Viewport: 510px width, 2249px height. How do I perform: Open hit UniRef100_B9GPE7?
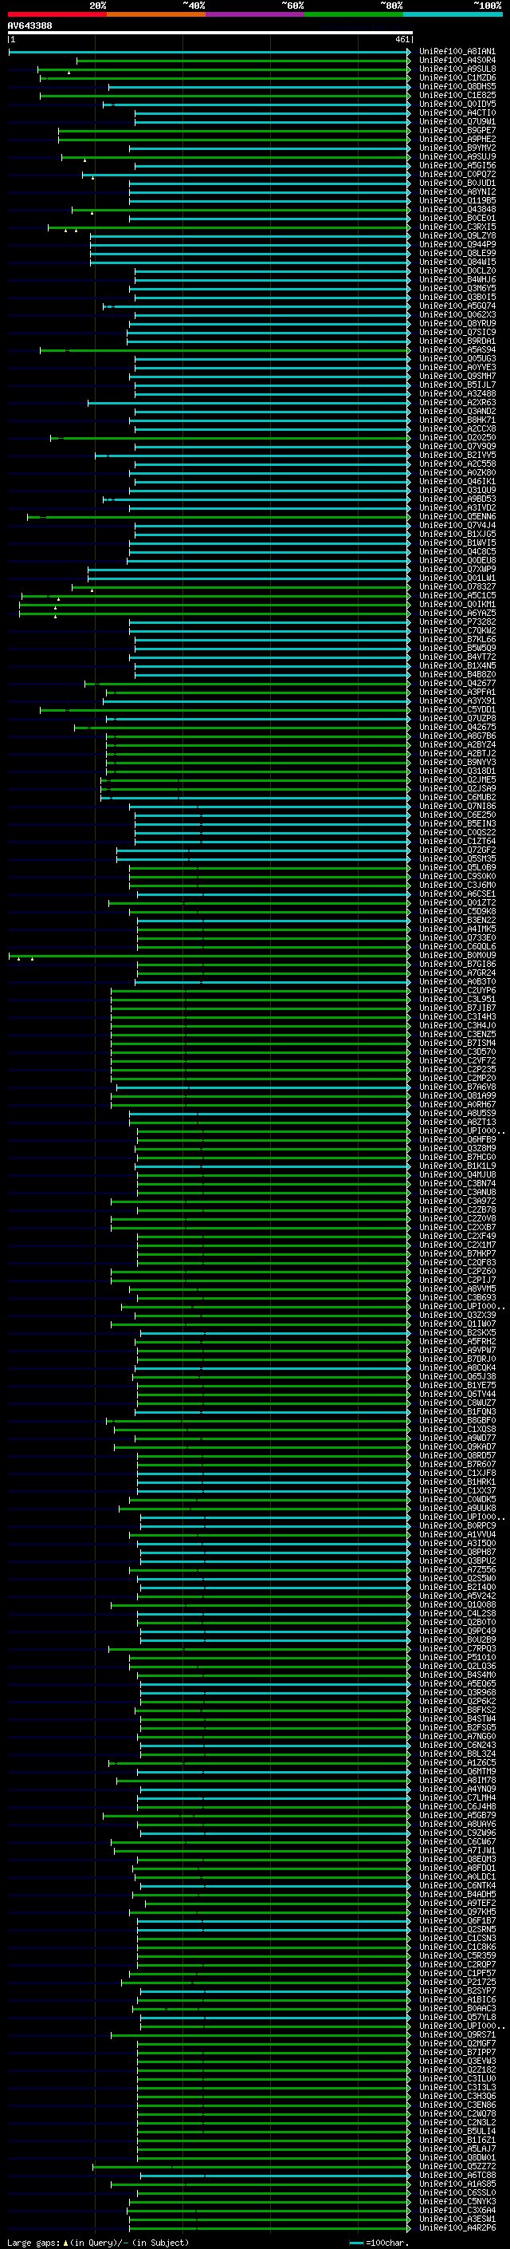[457, 130]
